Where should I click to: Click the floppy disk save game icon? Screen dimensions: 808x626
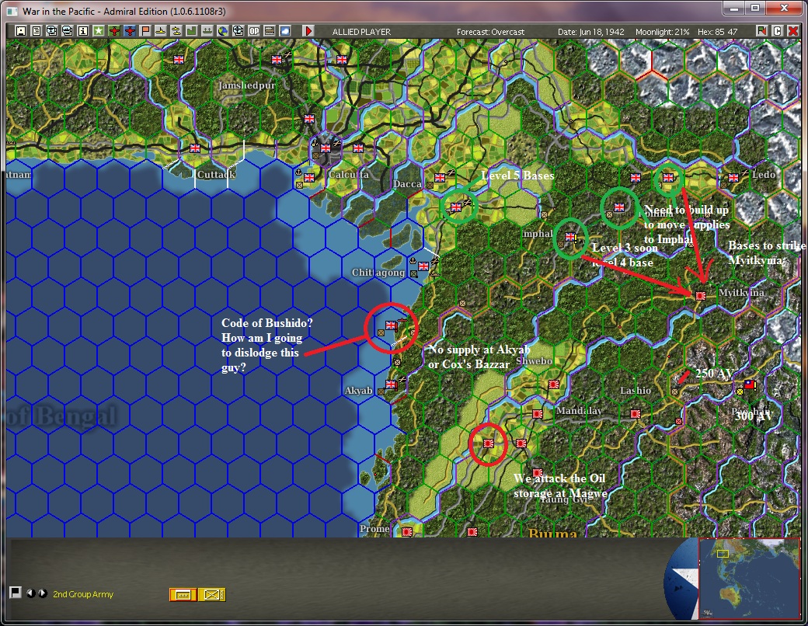tap(21, 31)
